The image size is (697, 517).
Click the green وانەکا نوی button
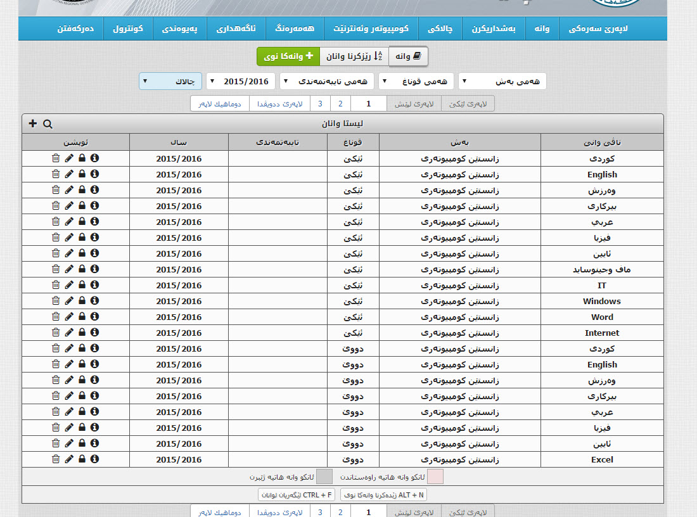coord(288,56)
